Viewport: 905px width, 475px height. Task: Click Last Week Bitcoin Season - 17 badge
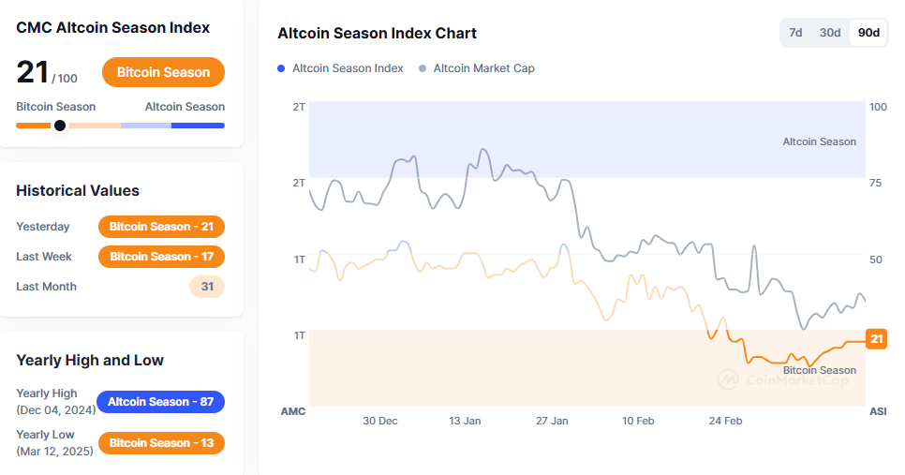tap(161, 257)
